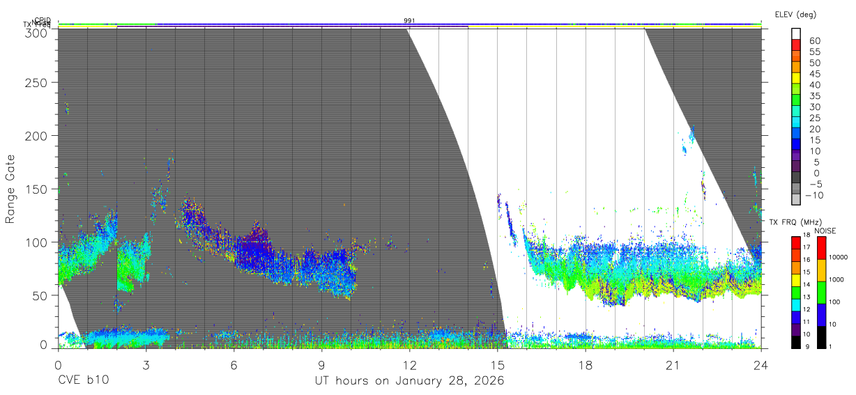Click the yellow 14–15 swatch in TX FRQ colorbar

tap(795, 280)
